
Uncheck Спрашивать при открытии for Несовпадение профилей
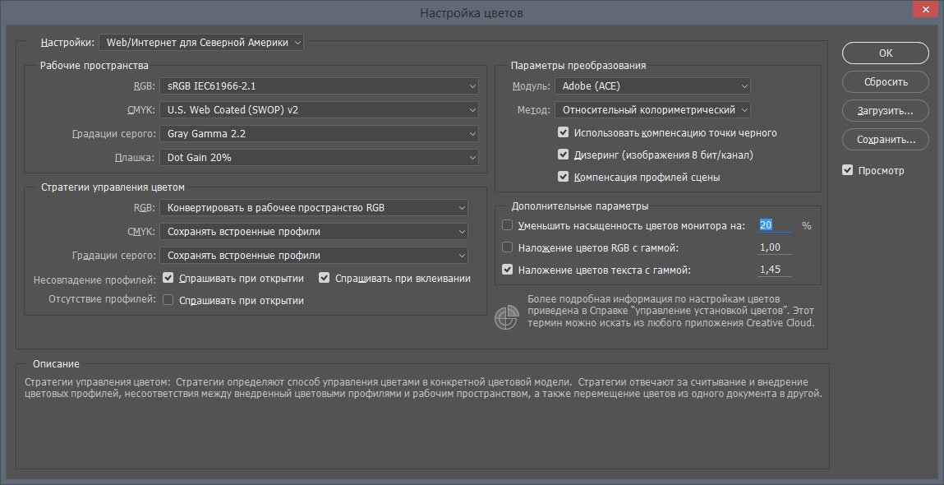168,278
